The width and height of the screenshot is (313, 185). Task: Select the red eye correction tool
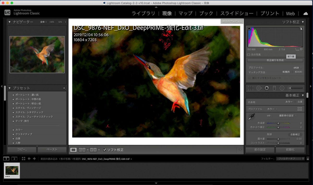(x=267, y=88)
